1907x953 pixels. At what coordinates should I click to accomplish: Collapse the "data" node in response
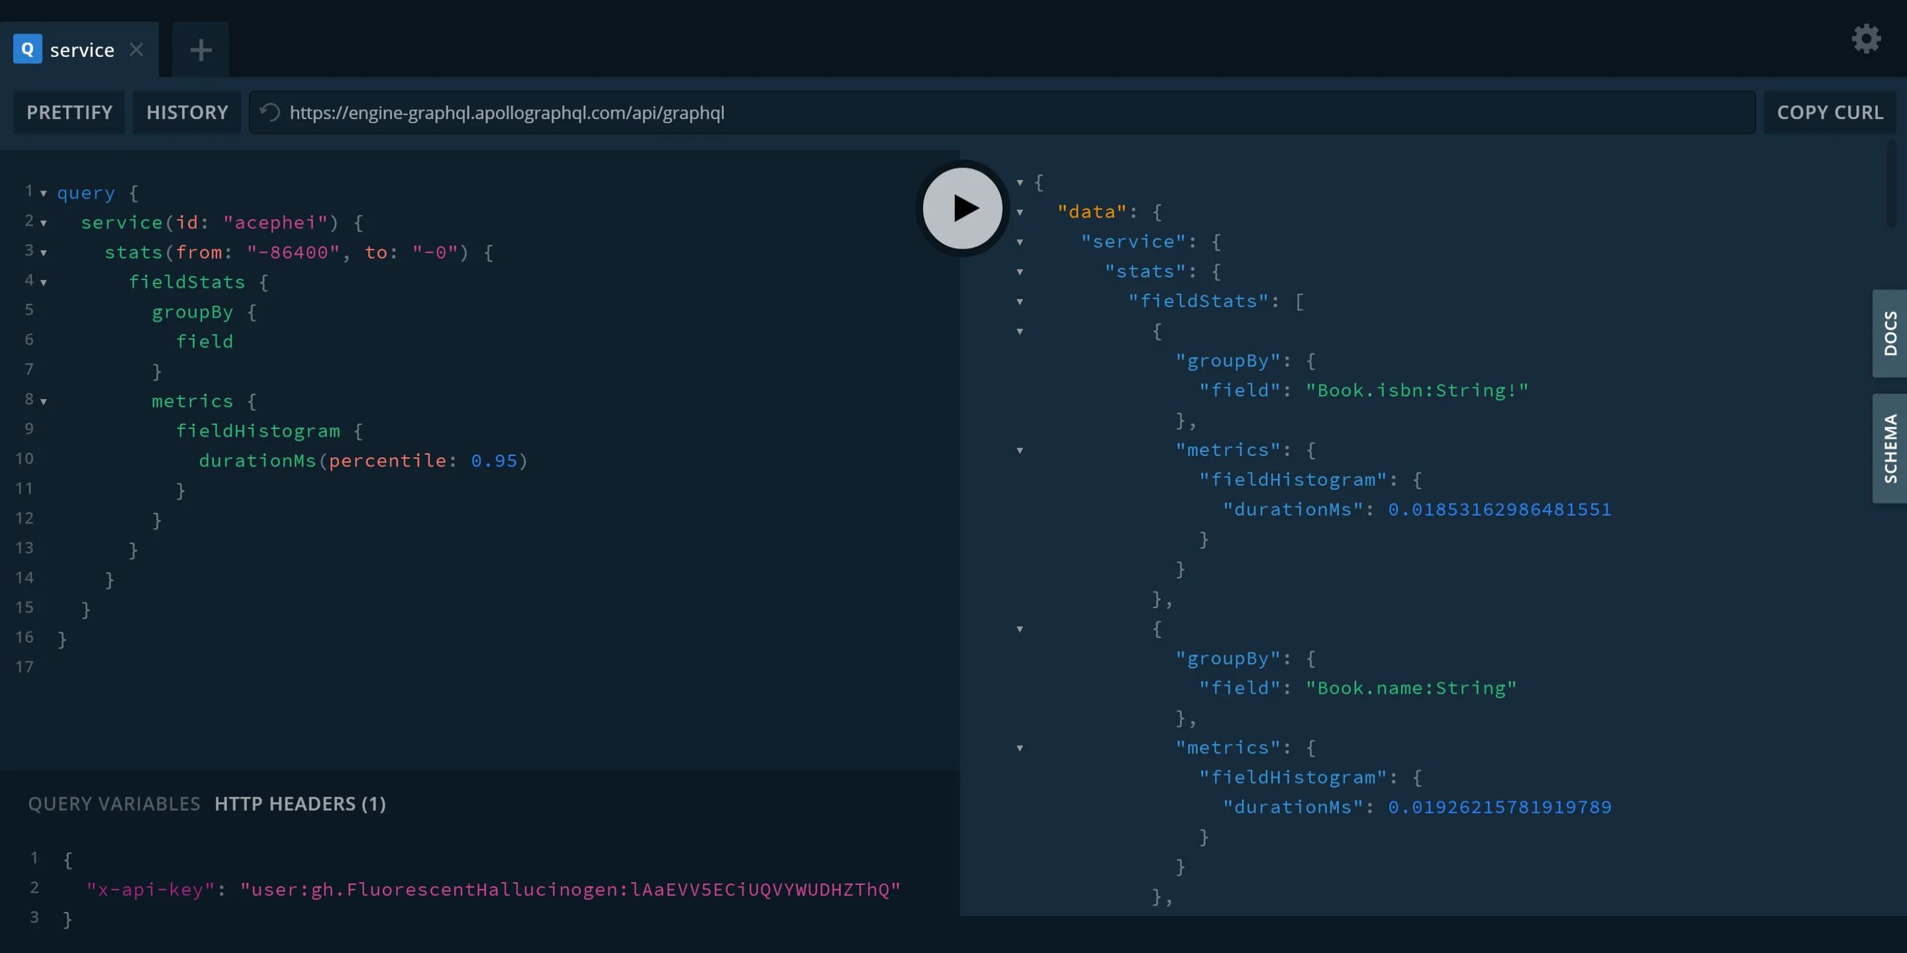[x=1020, y=213]
